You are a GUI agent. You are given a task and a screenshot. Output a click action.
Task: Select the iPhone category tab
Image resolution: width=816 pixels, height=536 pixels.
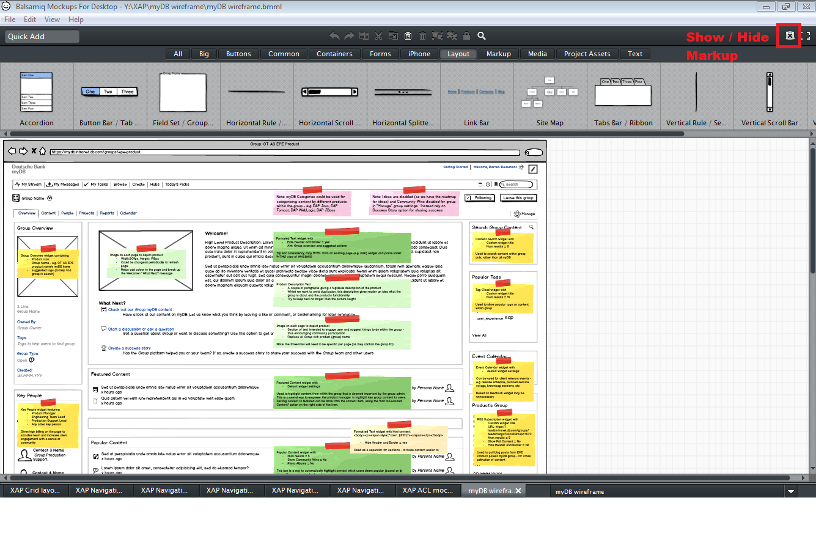(x=419, y=54)
